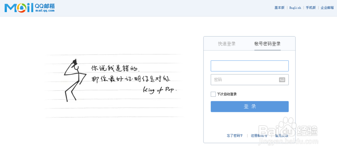This screenshot has width=337, height=153.
Task: Go to 企业邮箱 page
Action: 327,7
